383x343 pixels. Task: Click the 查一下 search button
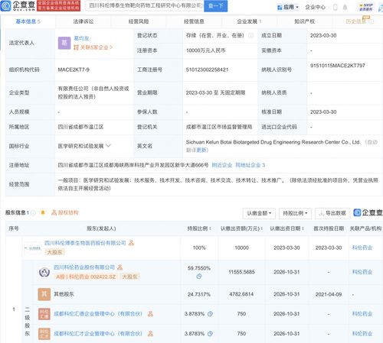click(x=216, y=5)
